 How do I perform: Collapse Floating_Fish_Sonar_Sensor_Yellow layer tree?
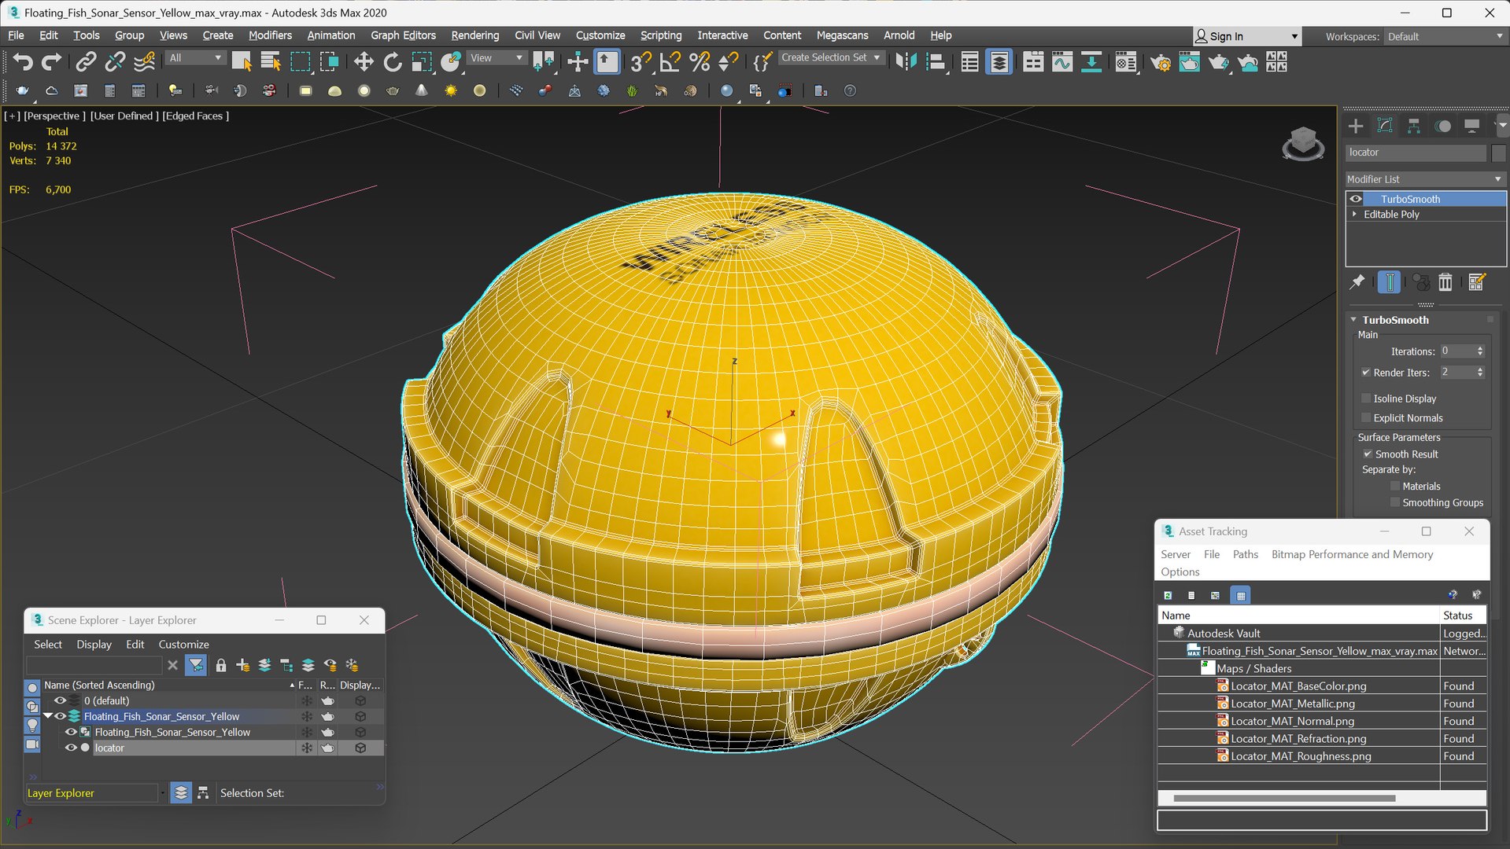pos(47,716)
